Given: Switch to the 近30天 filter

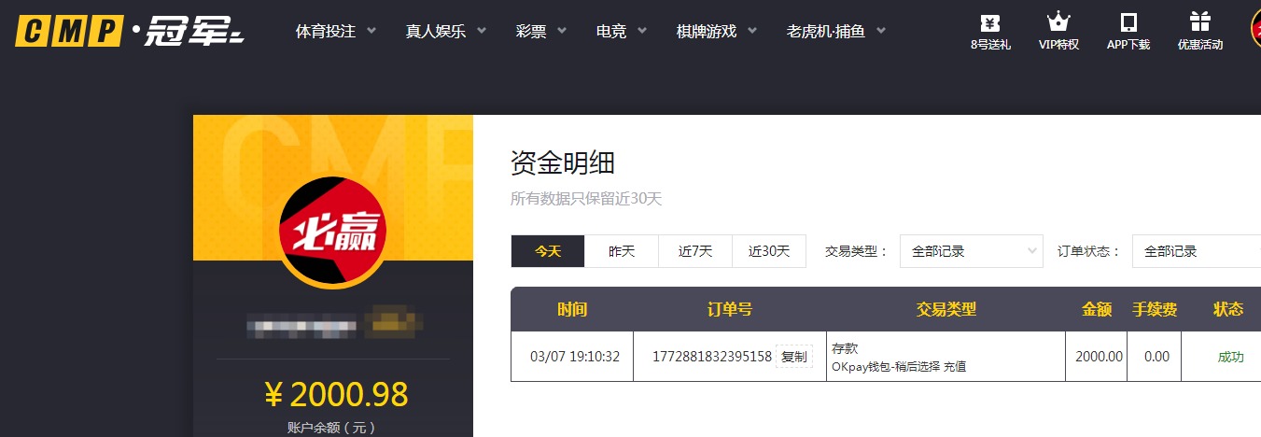Looking at the screenshot, I should coord(769,251).
